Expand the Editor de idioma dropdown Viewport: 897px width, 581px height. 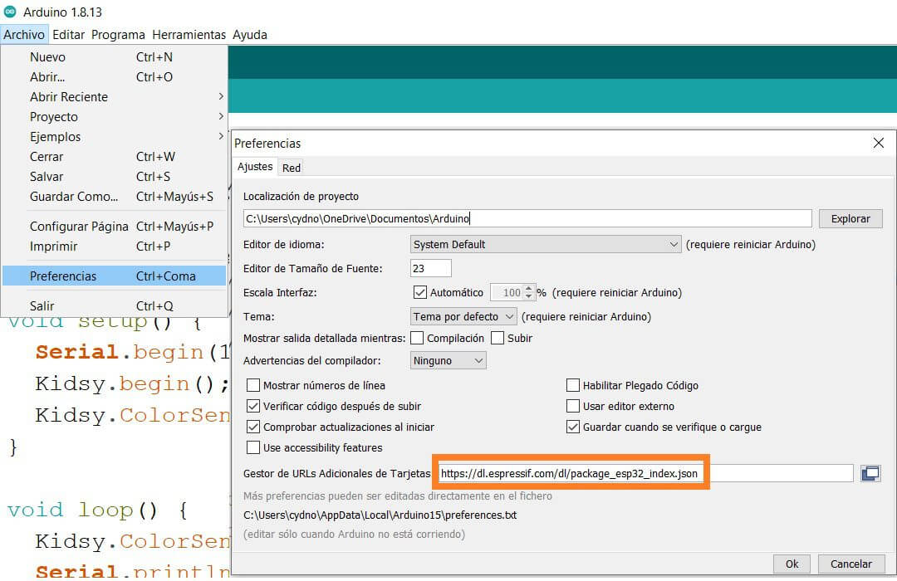[x=546, y=245]
